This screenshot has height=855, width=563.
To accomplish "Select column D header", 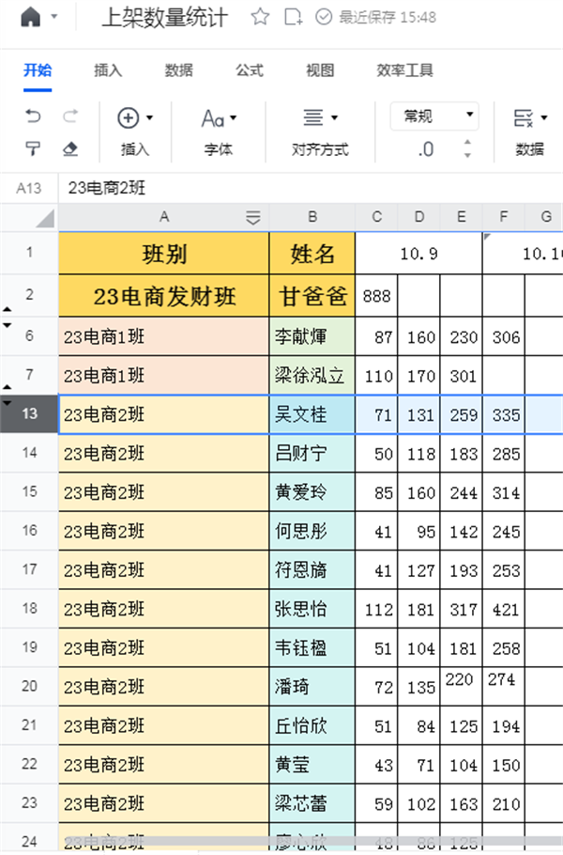I will tap(419, 217).
